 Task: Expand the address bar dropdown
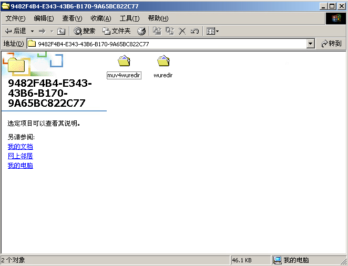click(311, 44)
